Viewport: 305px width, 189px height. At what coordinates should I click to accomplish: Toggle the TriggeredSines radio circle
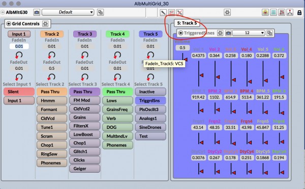(x=180, y=33)
